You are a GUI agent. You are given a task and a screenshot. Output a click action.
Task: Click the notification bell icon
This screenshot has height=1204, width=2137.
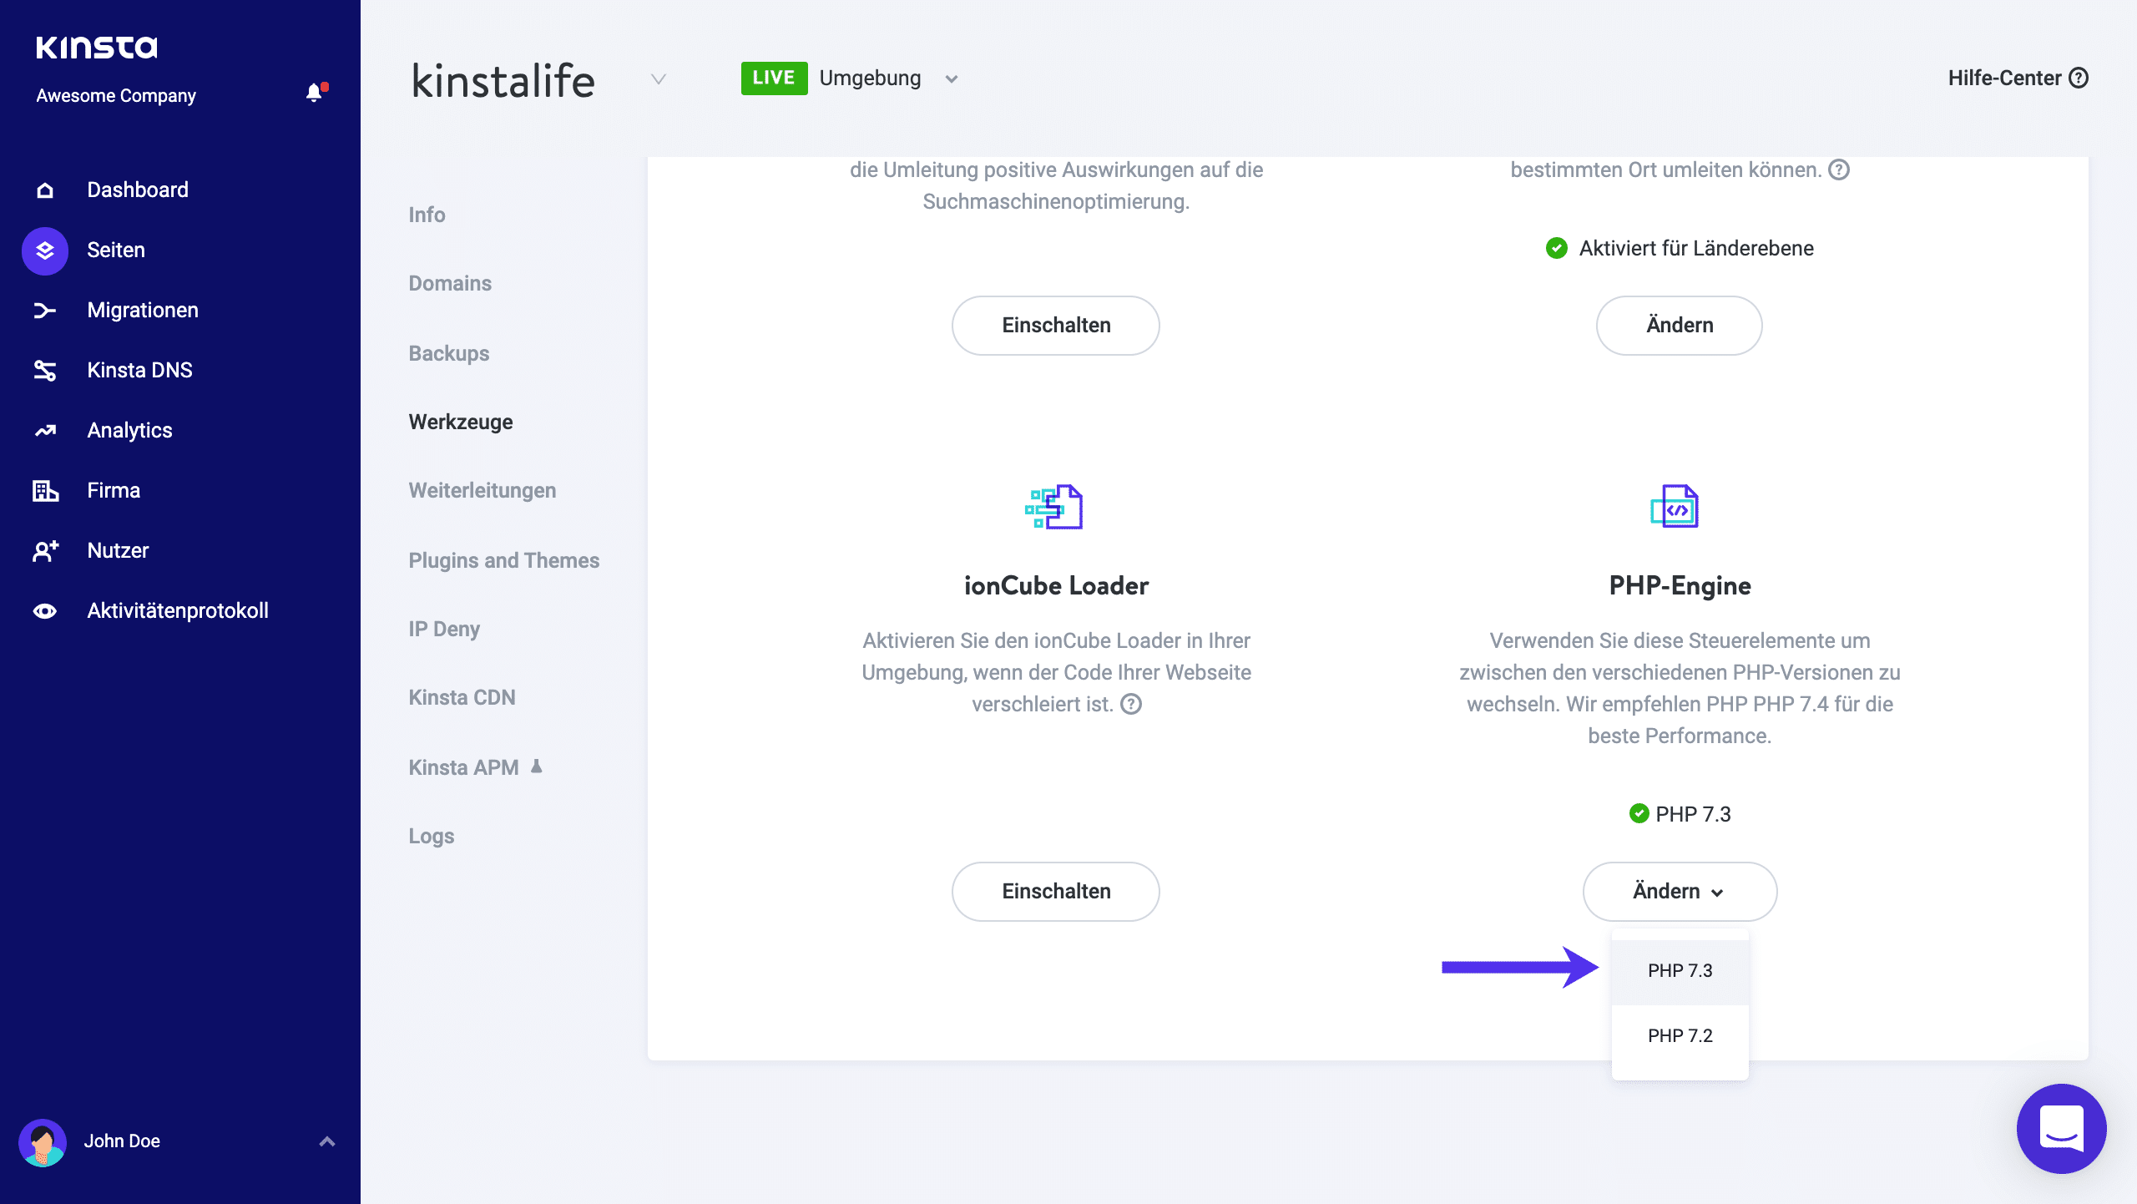tap(314, 94)
